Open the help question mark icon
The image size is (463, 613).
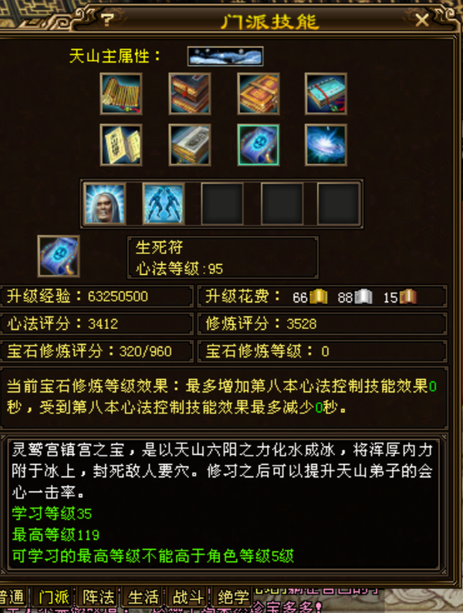click(106, 19)
